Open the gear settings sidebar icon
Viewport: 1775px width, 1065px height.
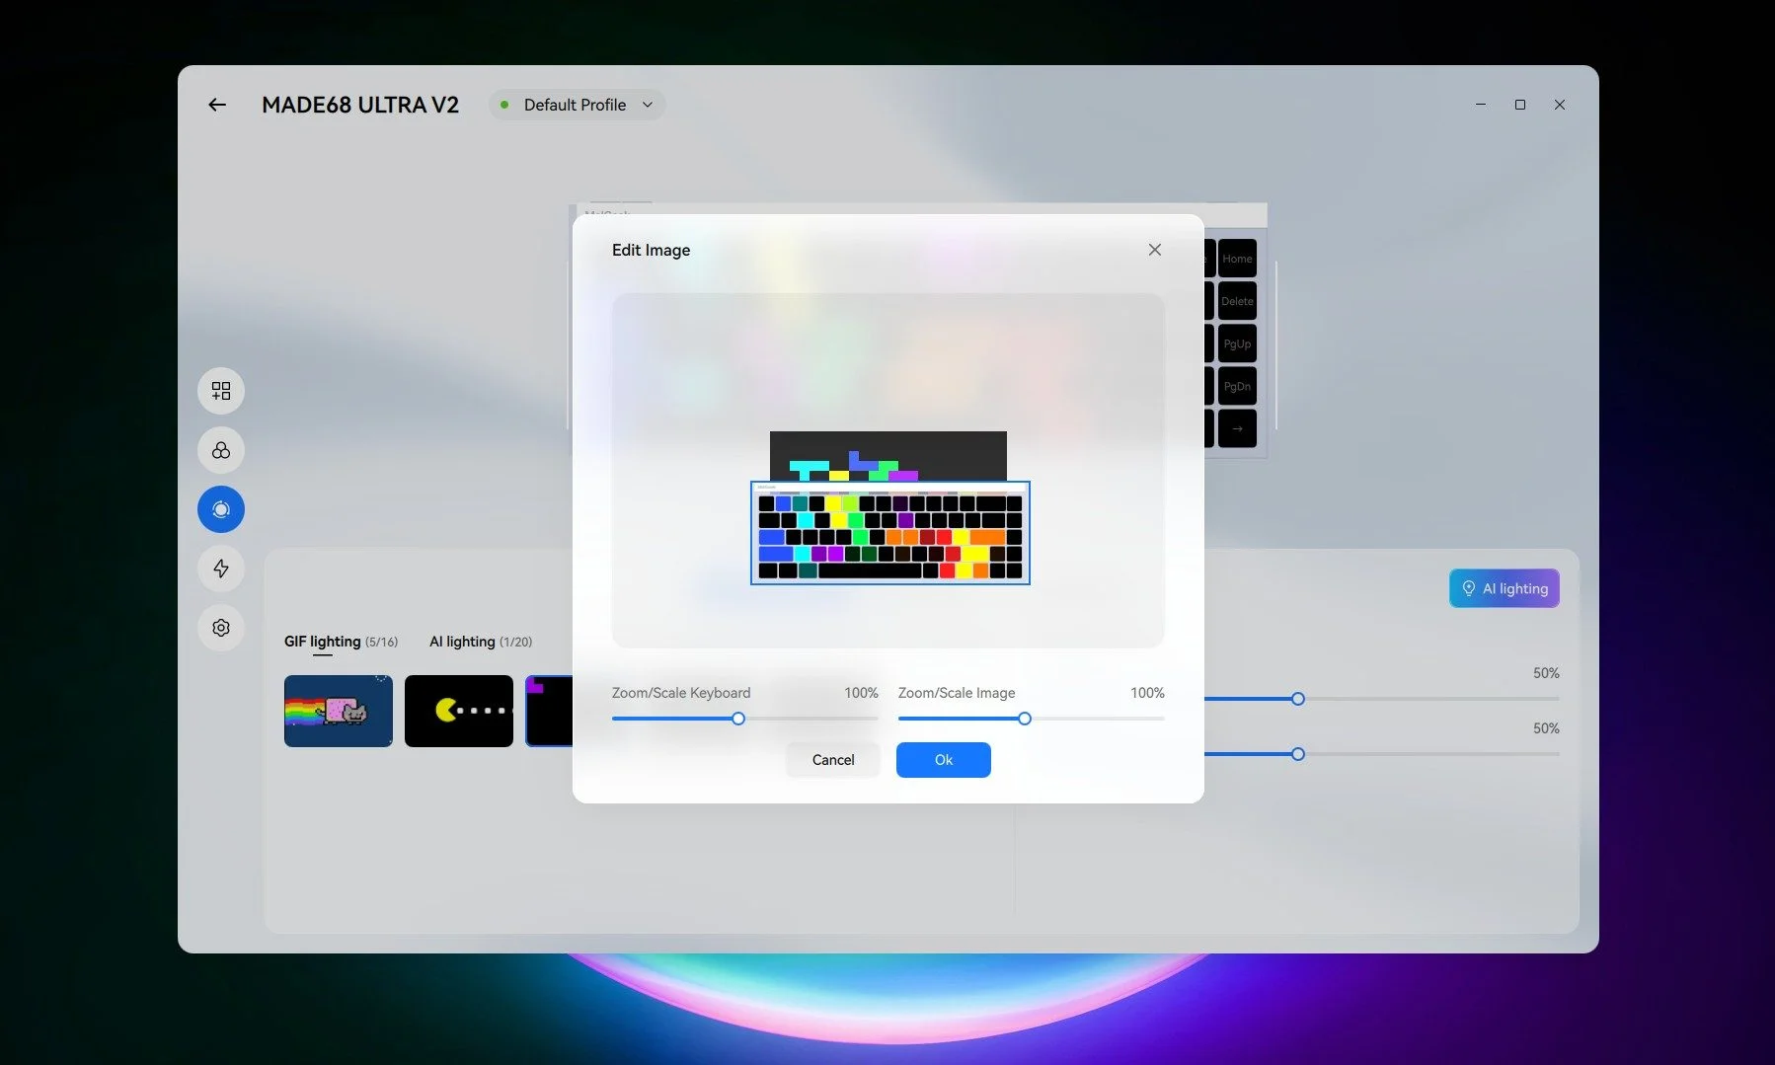(x=221, y=628)
